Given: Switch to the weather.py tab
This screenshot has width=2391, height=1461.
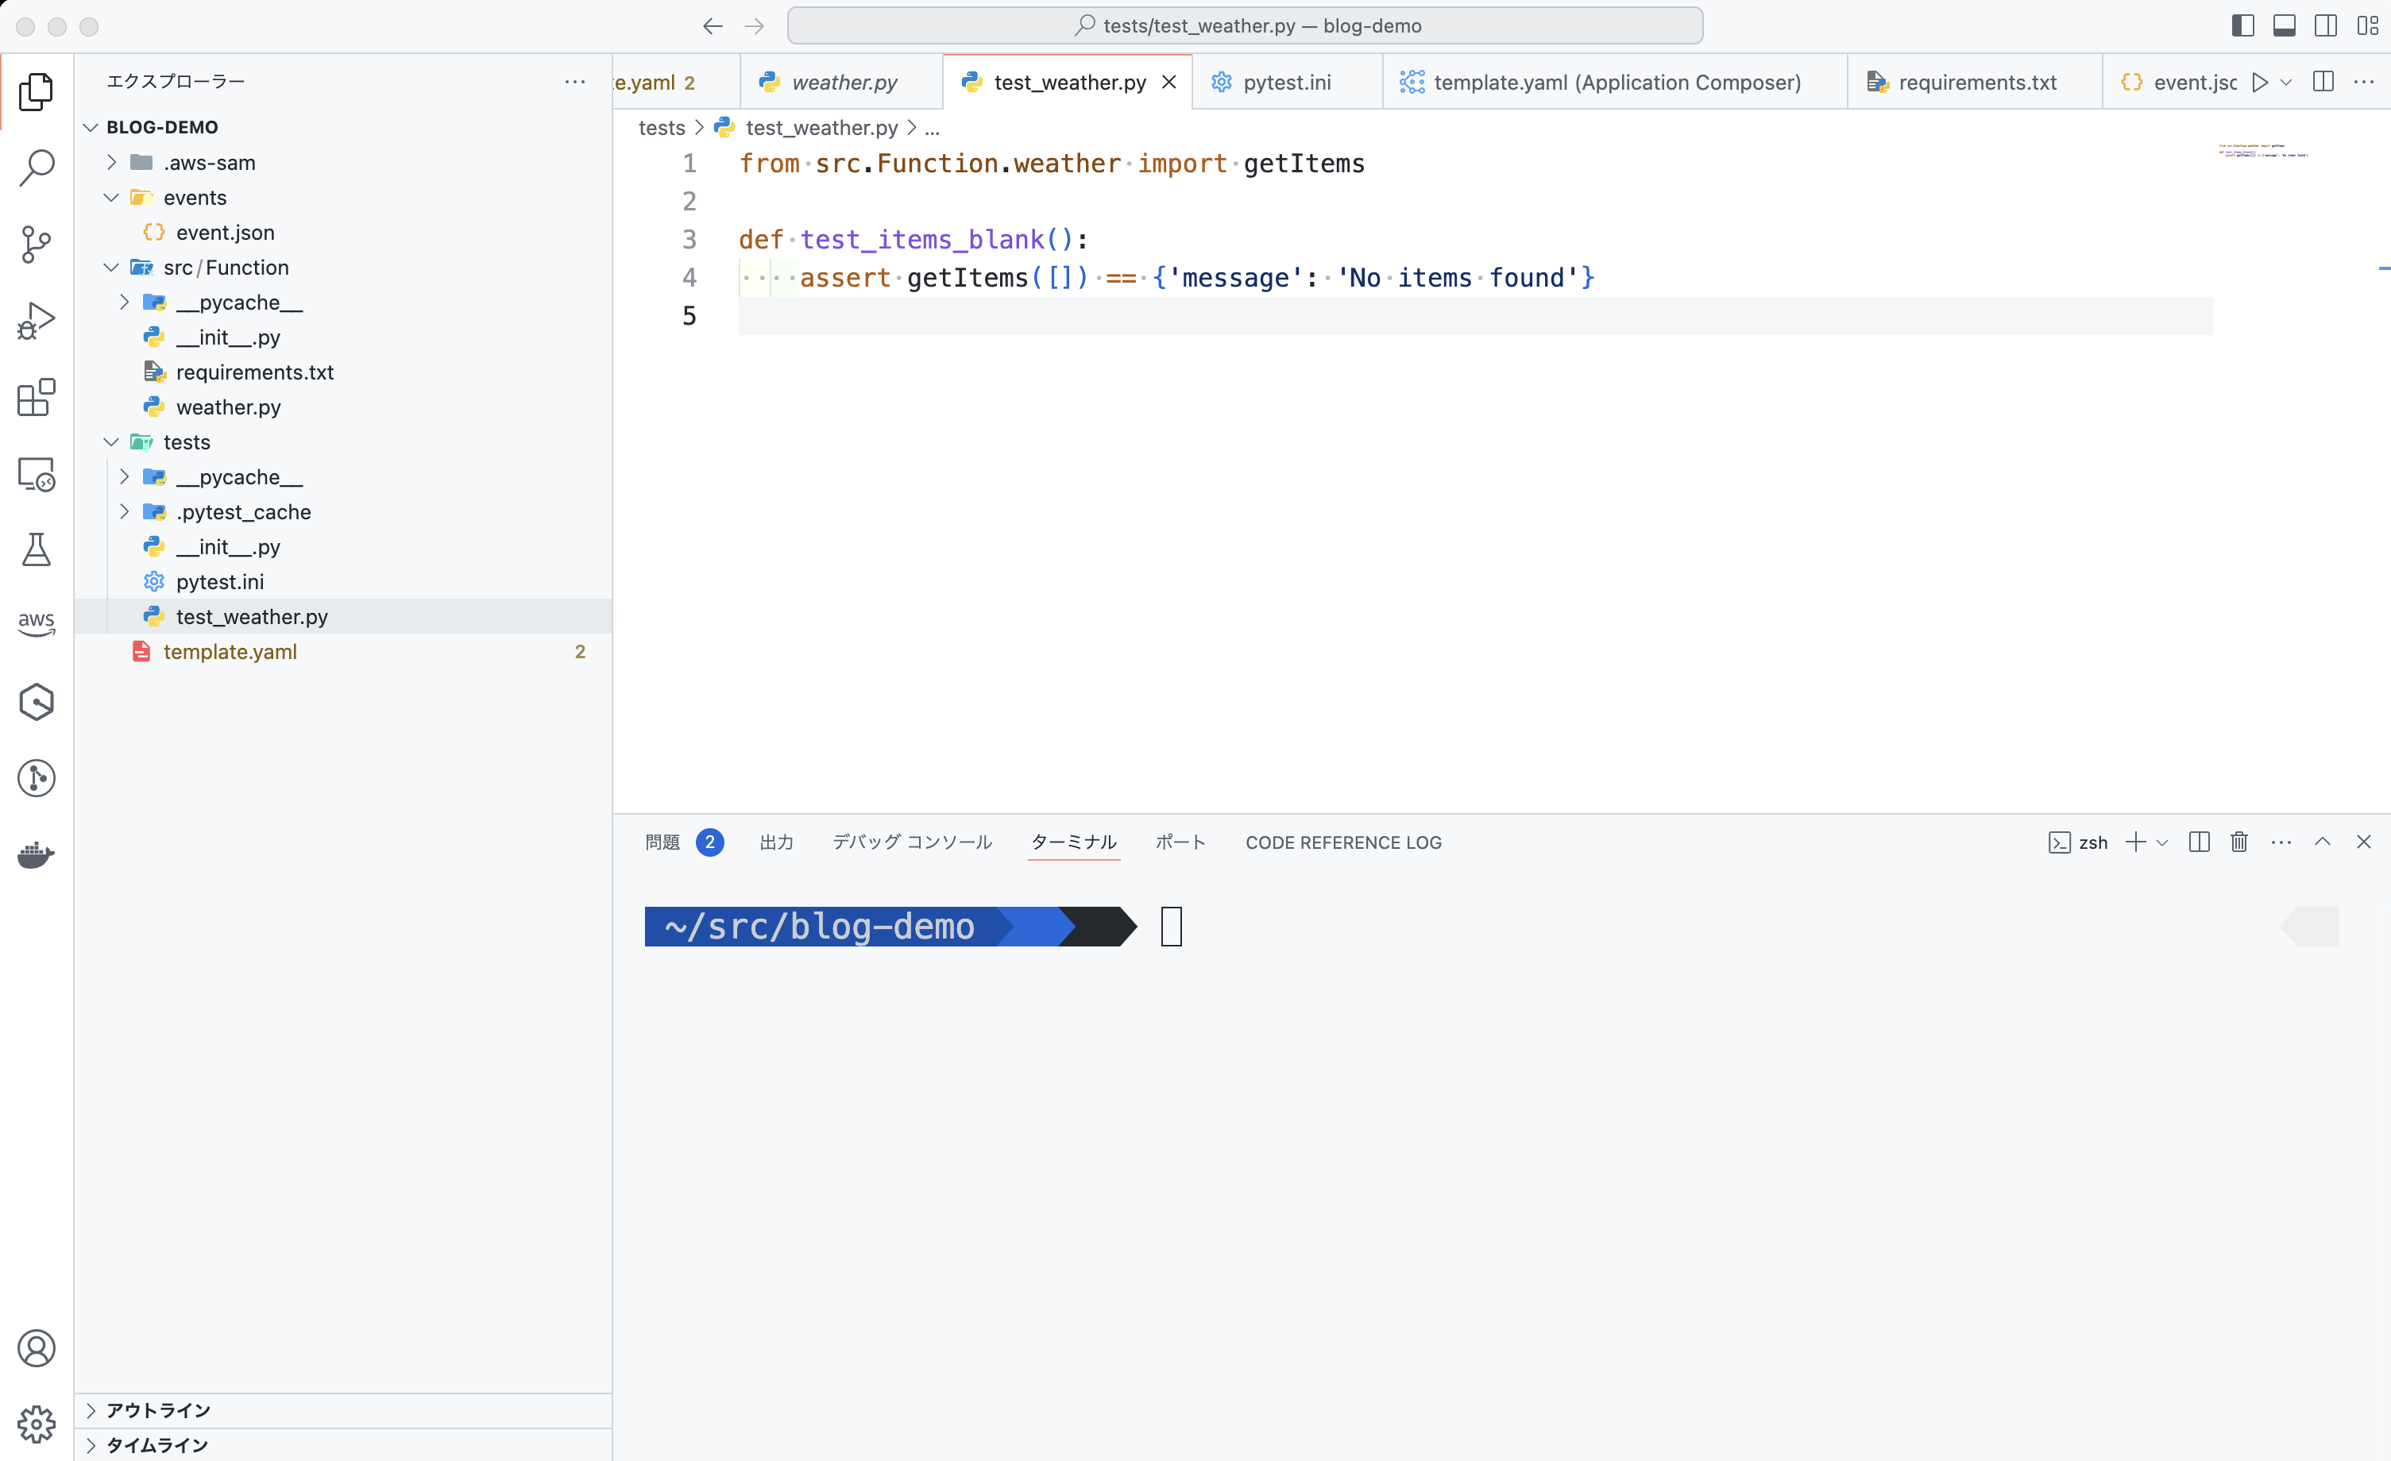Looking at the screenshot, I should pos(840,83).
